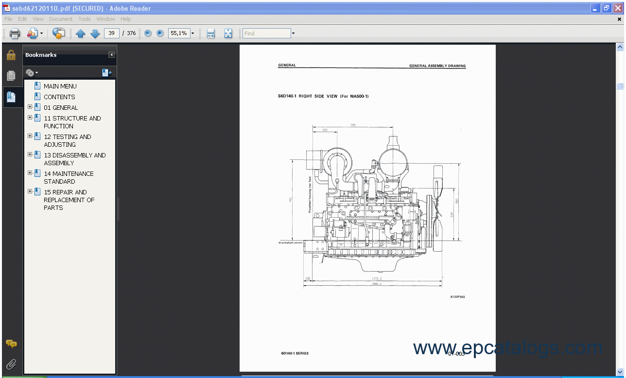Click the zoom percentage field 55,1%
The height and width of the screenshot is (378, 626).
click(x=179, y=34)
